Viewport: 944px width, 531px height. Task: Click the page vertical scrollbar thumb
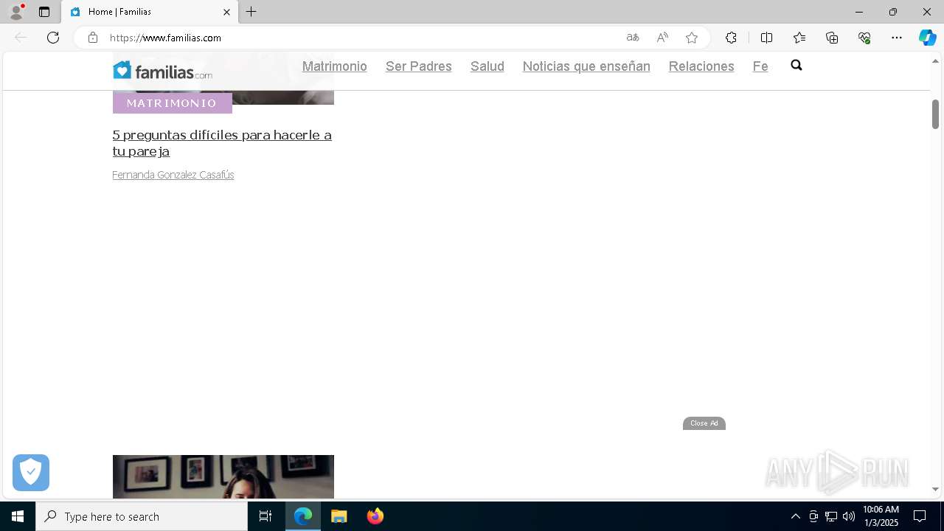coord(935,114)
